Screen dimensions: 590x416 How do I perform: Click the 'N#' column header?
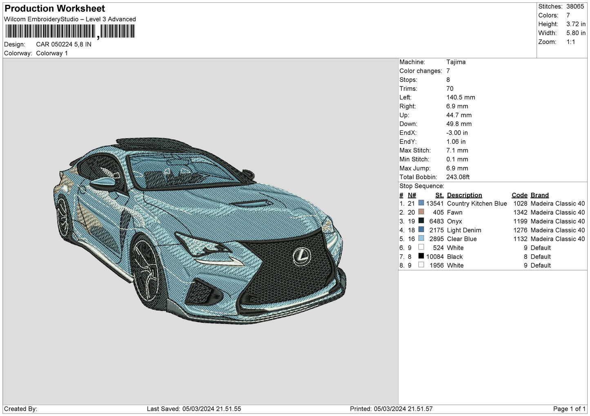[412, 195]
